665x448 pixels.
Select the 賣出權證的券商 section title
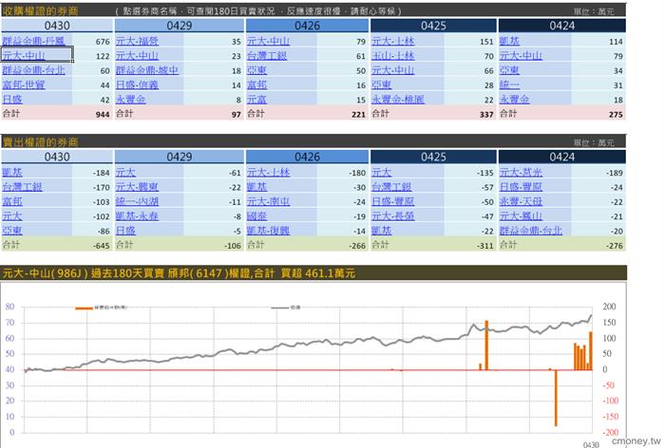tap(40, 142)
